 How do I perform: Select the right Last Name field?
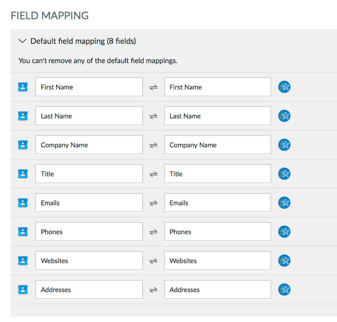(218, 116)
